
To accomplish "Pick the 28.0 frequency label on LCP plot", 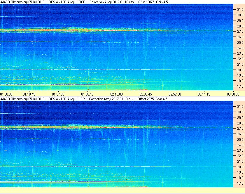I will pos(240,123).
